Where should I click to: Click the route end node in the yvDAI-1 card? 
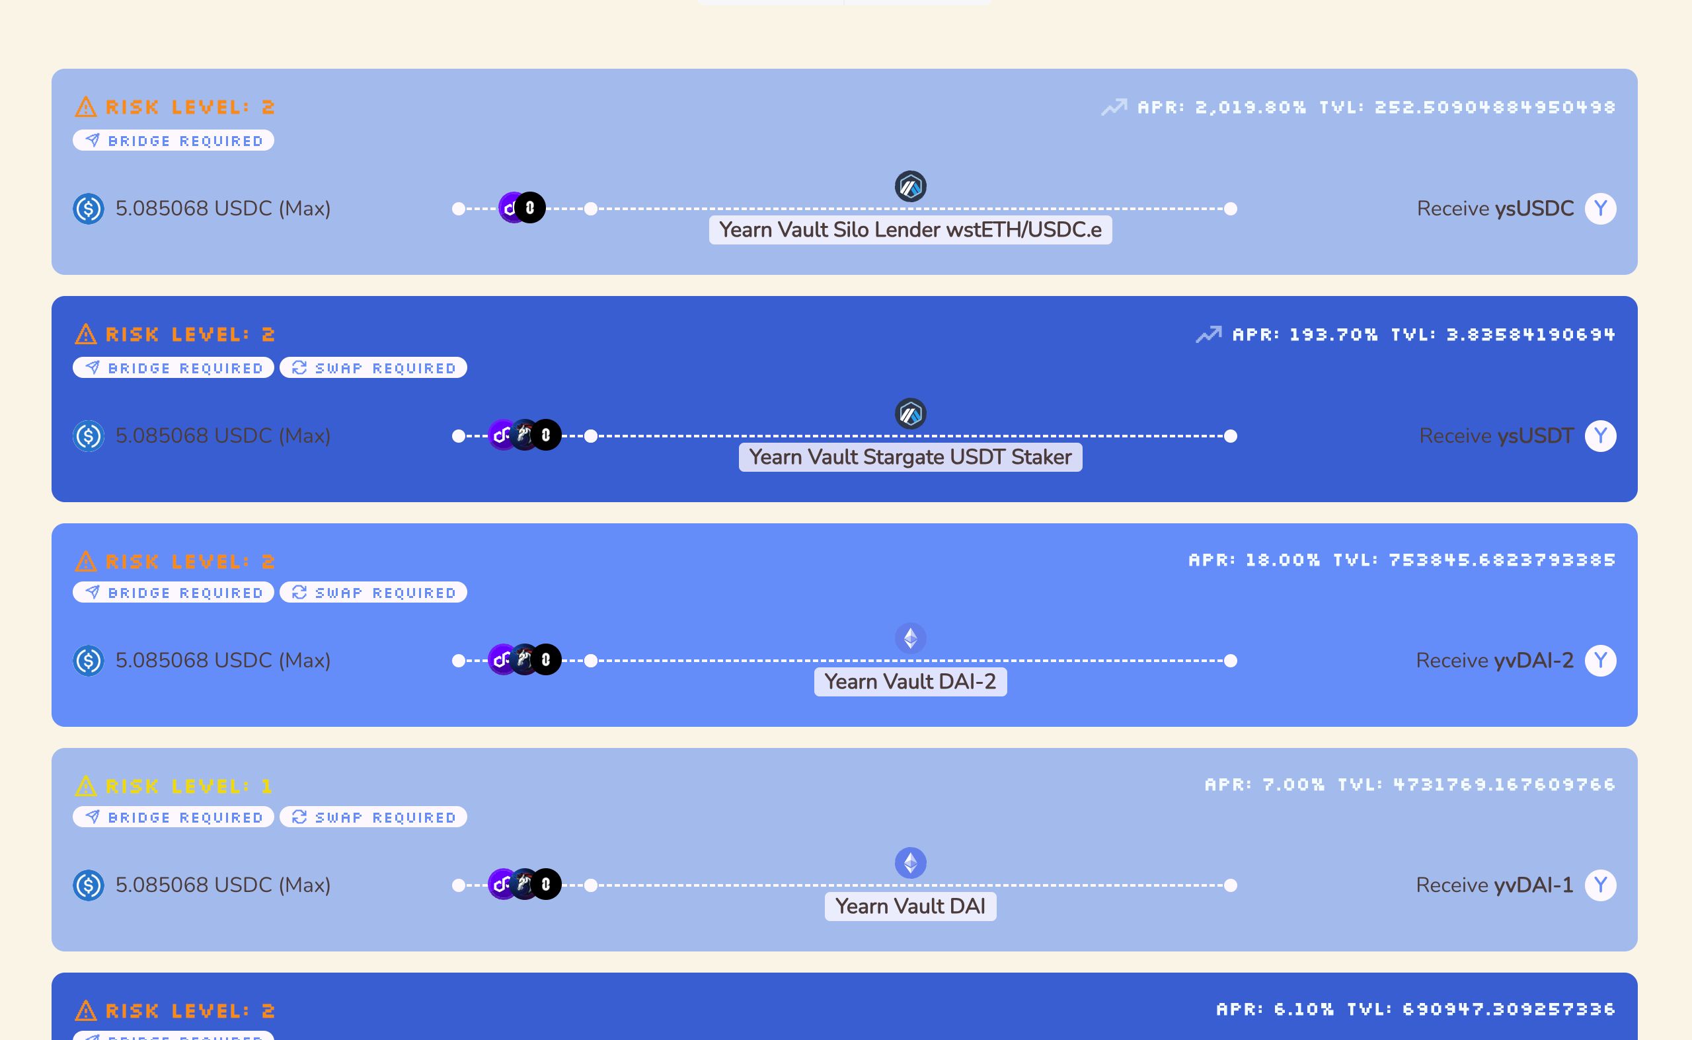pos(1231,885)
